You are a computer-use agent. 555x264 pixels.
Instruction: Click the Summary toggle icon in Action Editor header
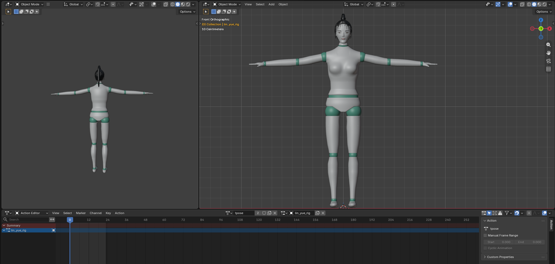[484, 213]
